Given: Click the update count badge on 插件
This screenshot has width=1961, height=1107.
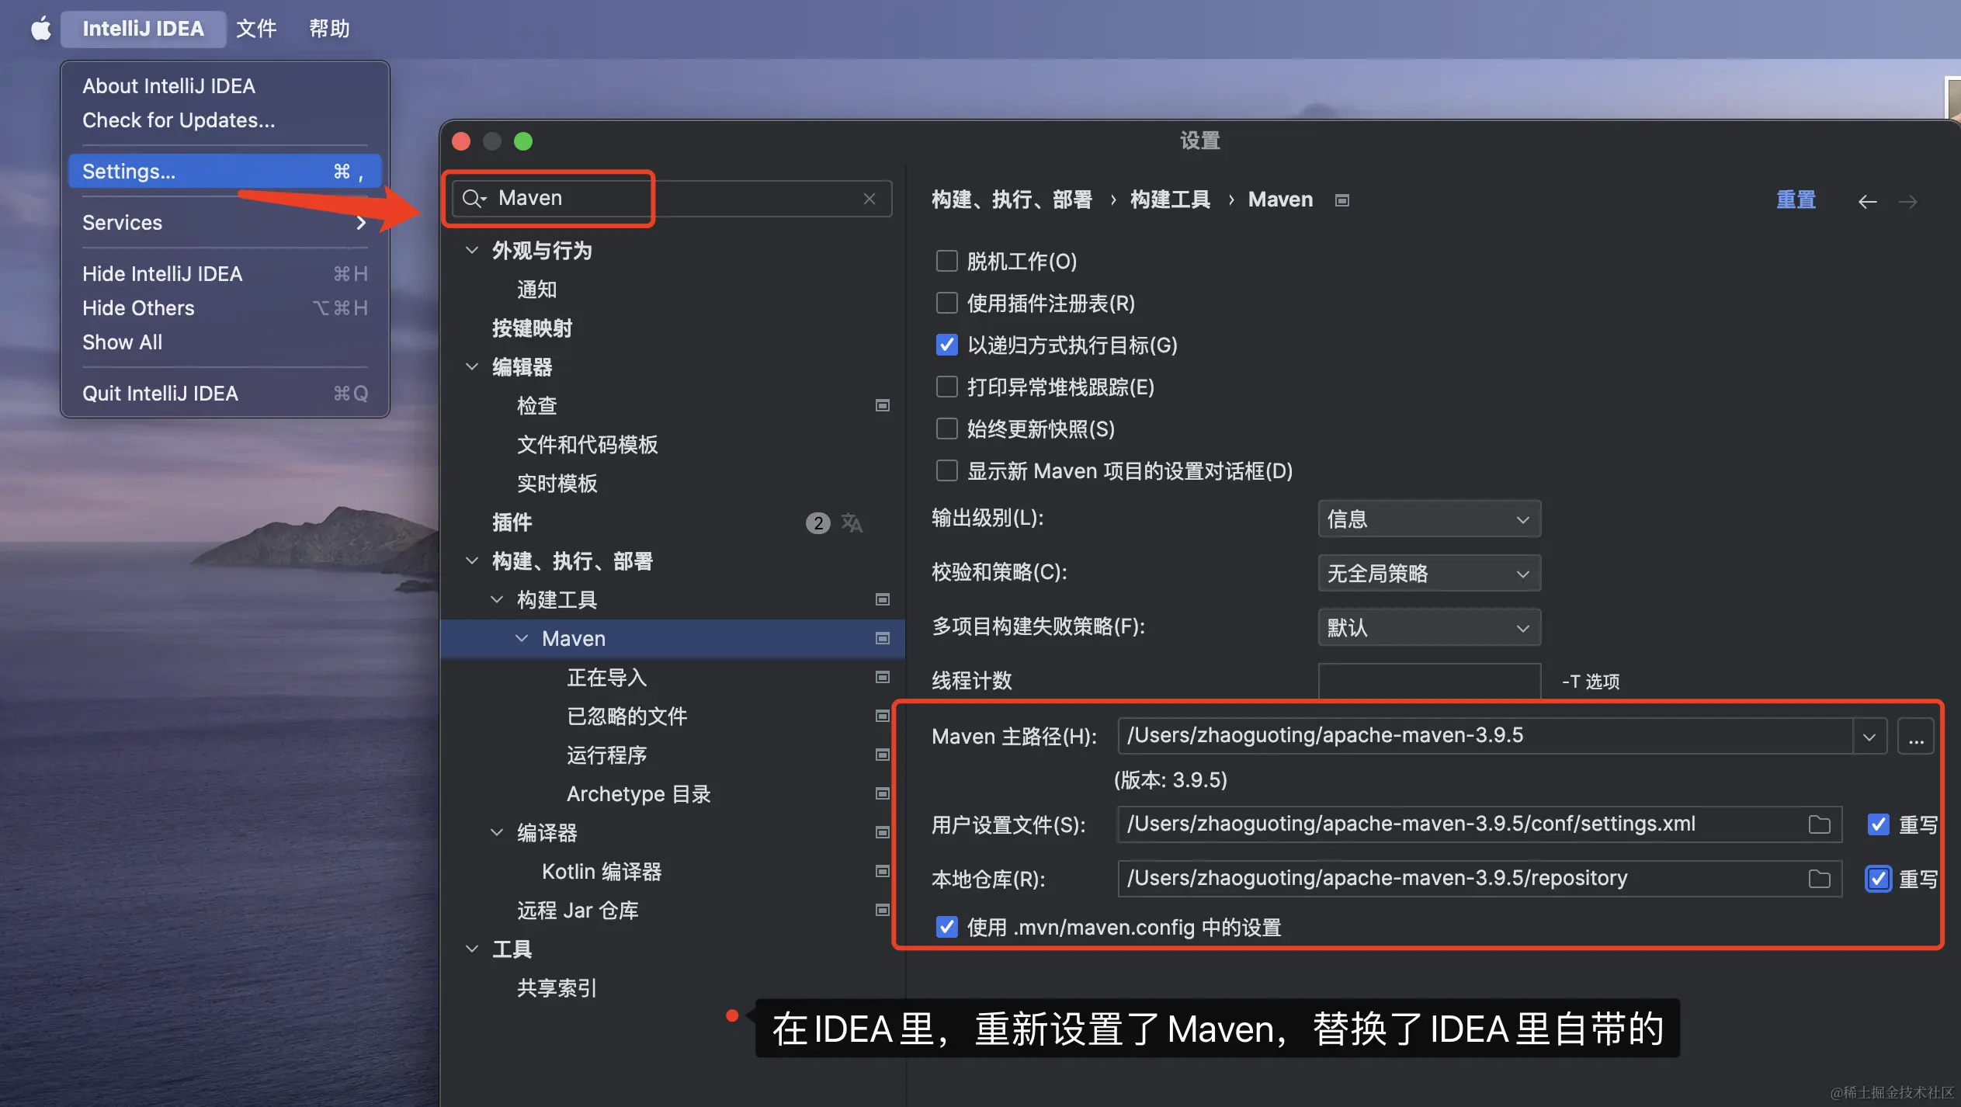Looking at the screenshot, I should tap(817, 523).
